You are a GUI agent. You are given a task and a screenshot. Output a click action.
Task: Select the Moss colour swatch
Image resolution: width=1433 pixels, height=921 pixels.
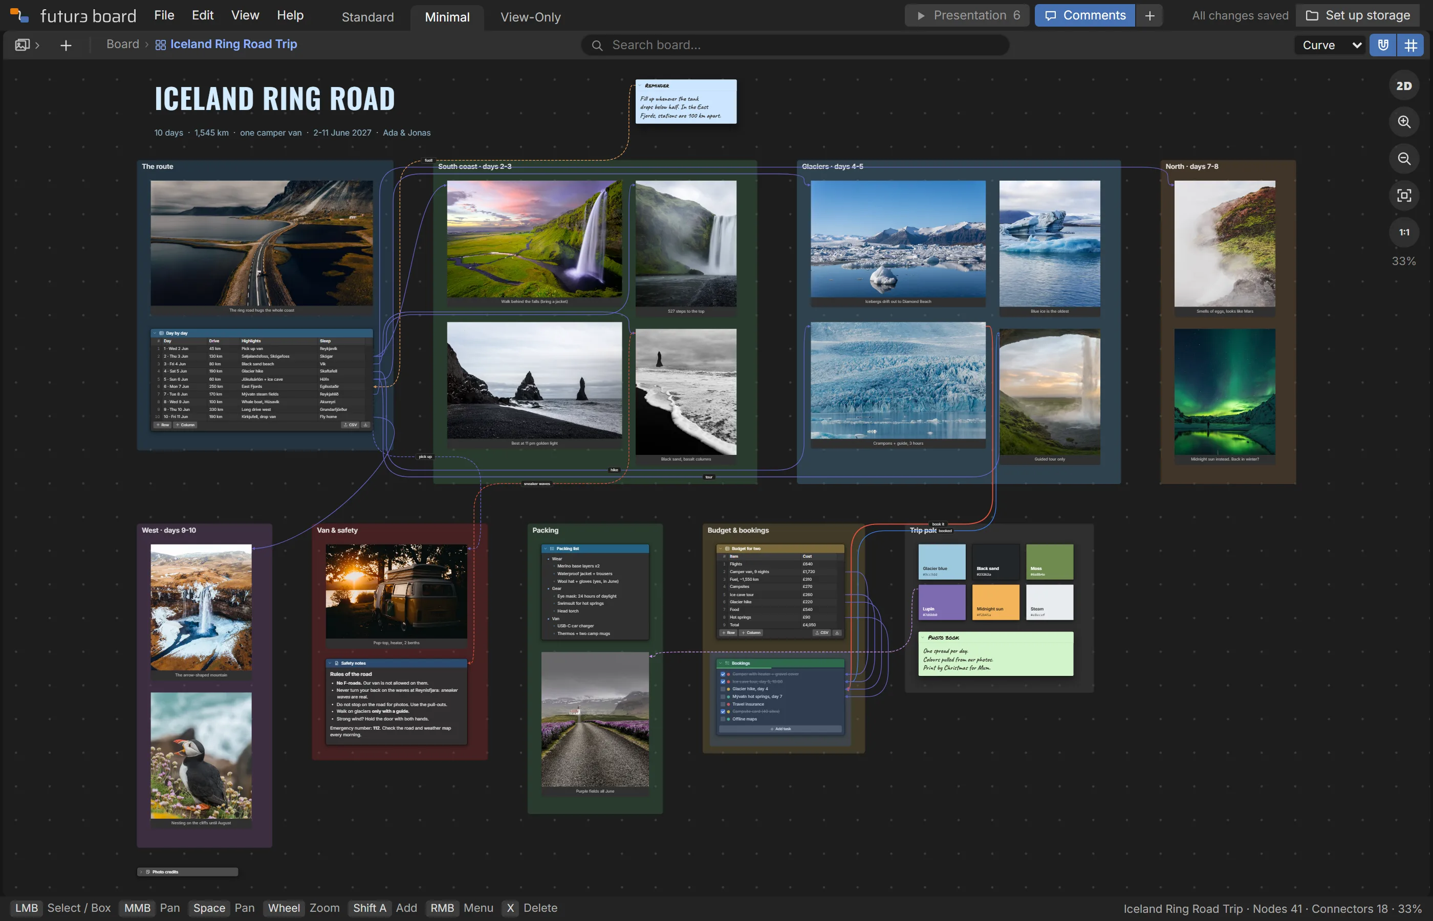[1050, 562]
